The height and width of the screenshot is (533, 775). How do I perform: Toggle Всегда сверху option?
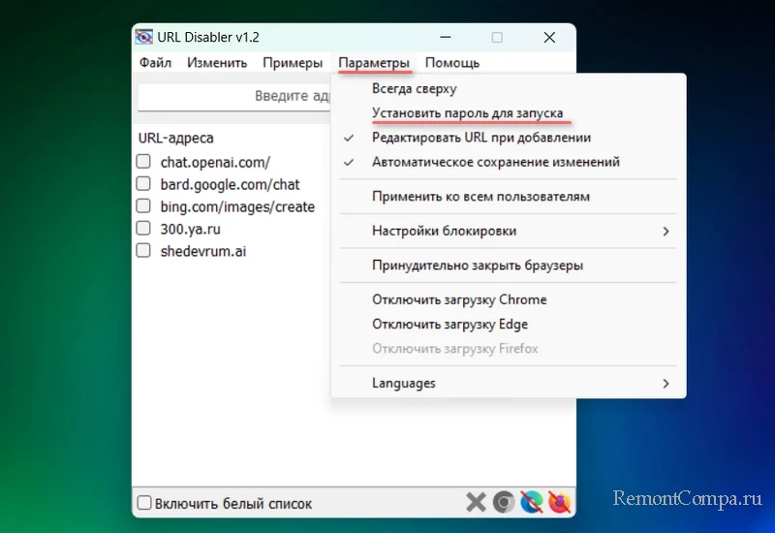(x=414, y=88)
